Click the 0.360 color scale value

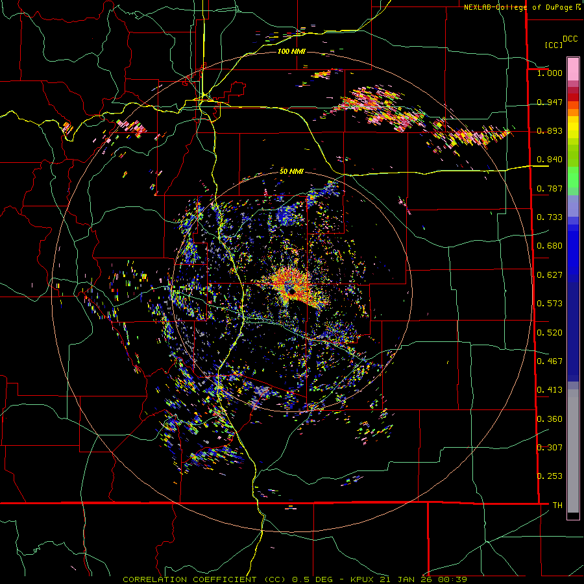(x=550, y=419)
